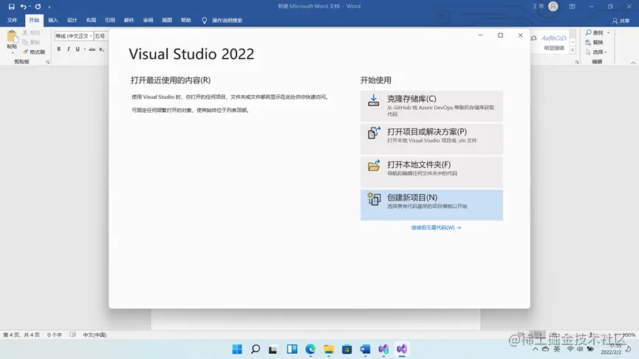Click the undo arrow in Word's title bar

click(x=23, y=7)
